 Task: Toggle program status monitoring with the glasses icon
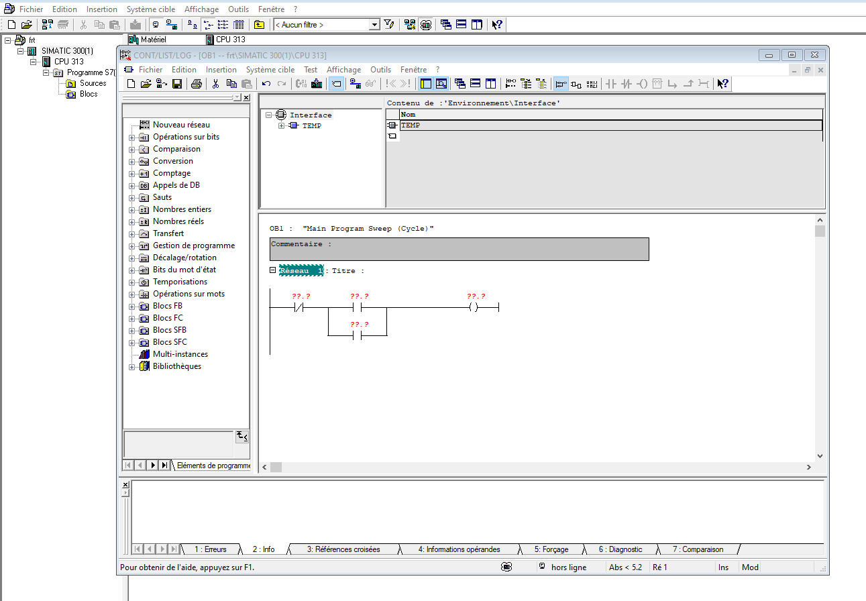click(370, 84)
